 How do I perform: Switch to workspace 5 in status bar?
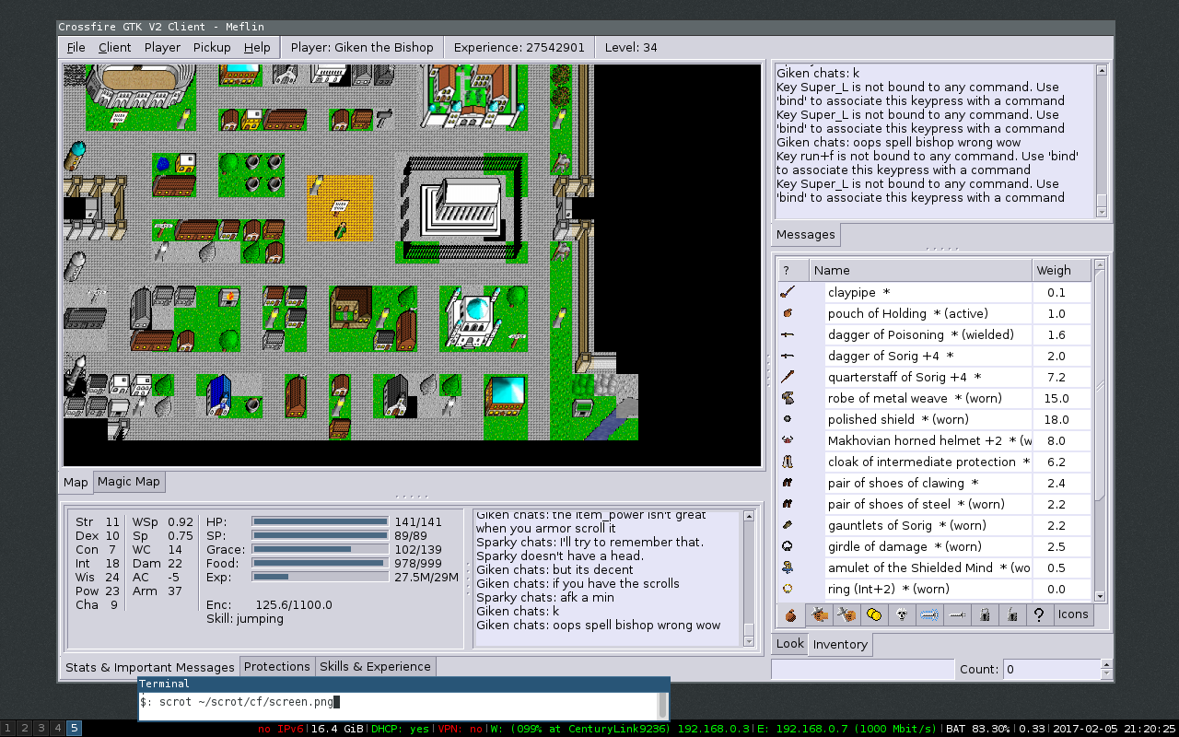(x=74, y=729)
